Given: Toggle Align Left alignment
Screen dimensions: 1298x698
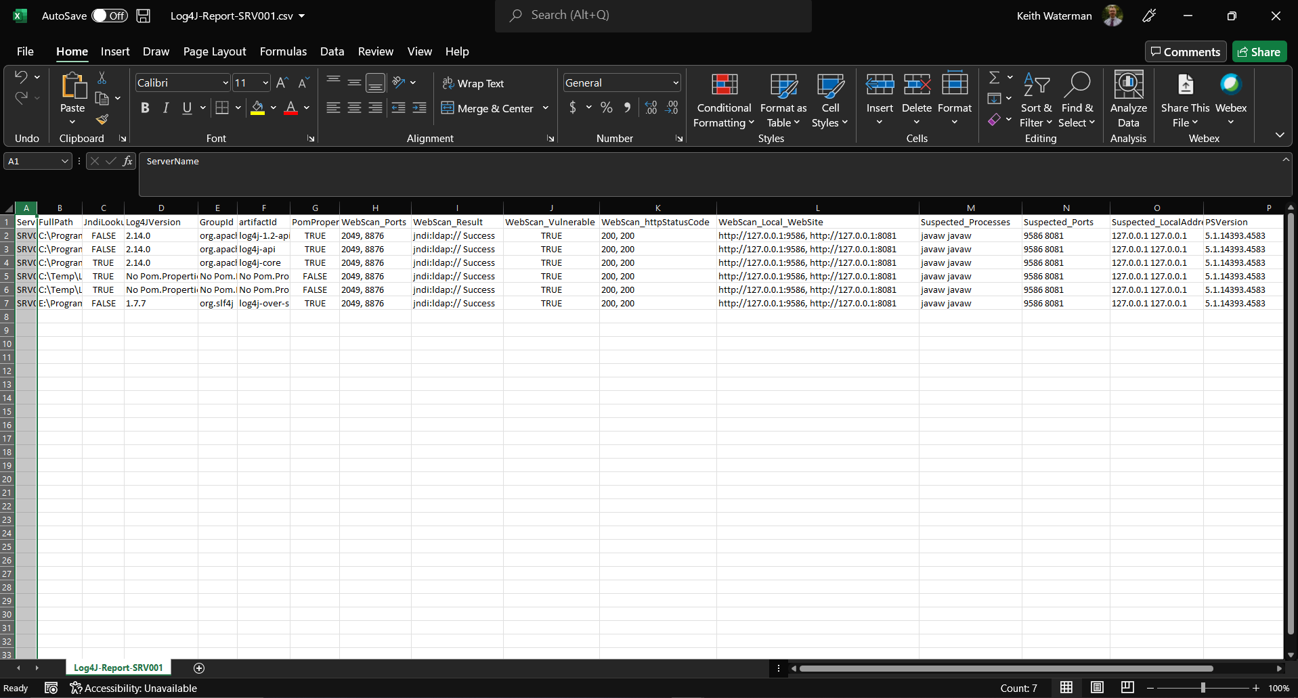Looking at the screenshot, I should point(333,108).
